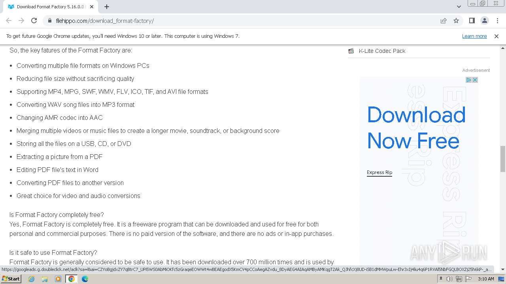506x284 pixels.
Task: Open the Chrome profile avatar
Action: [484, 21]
